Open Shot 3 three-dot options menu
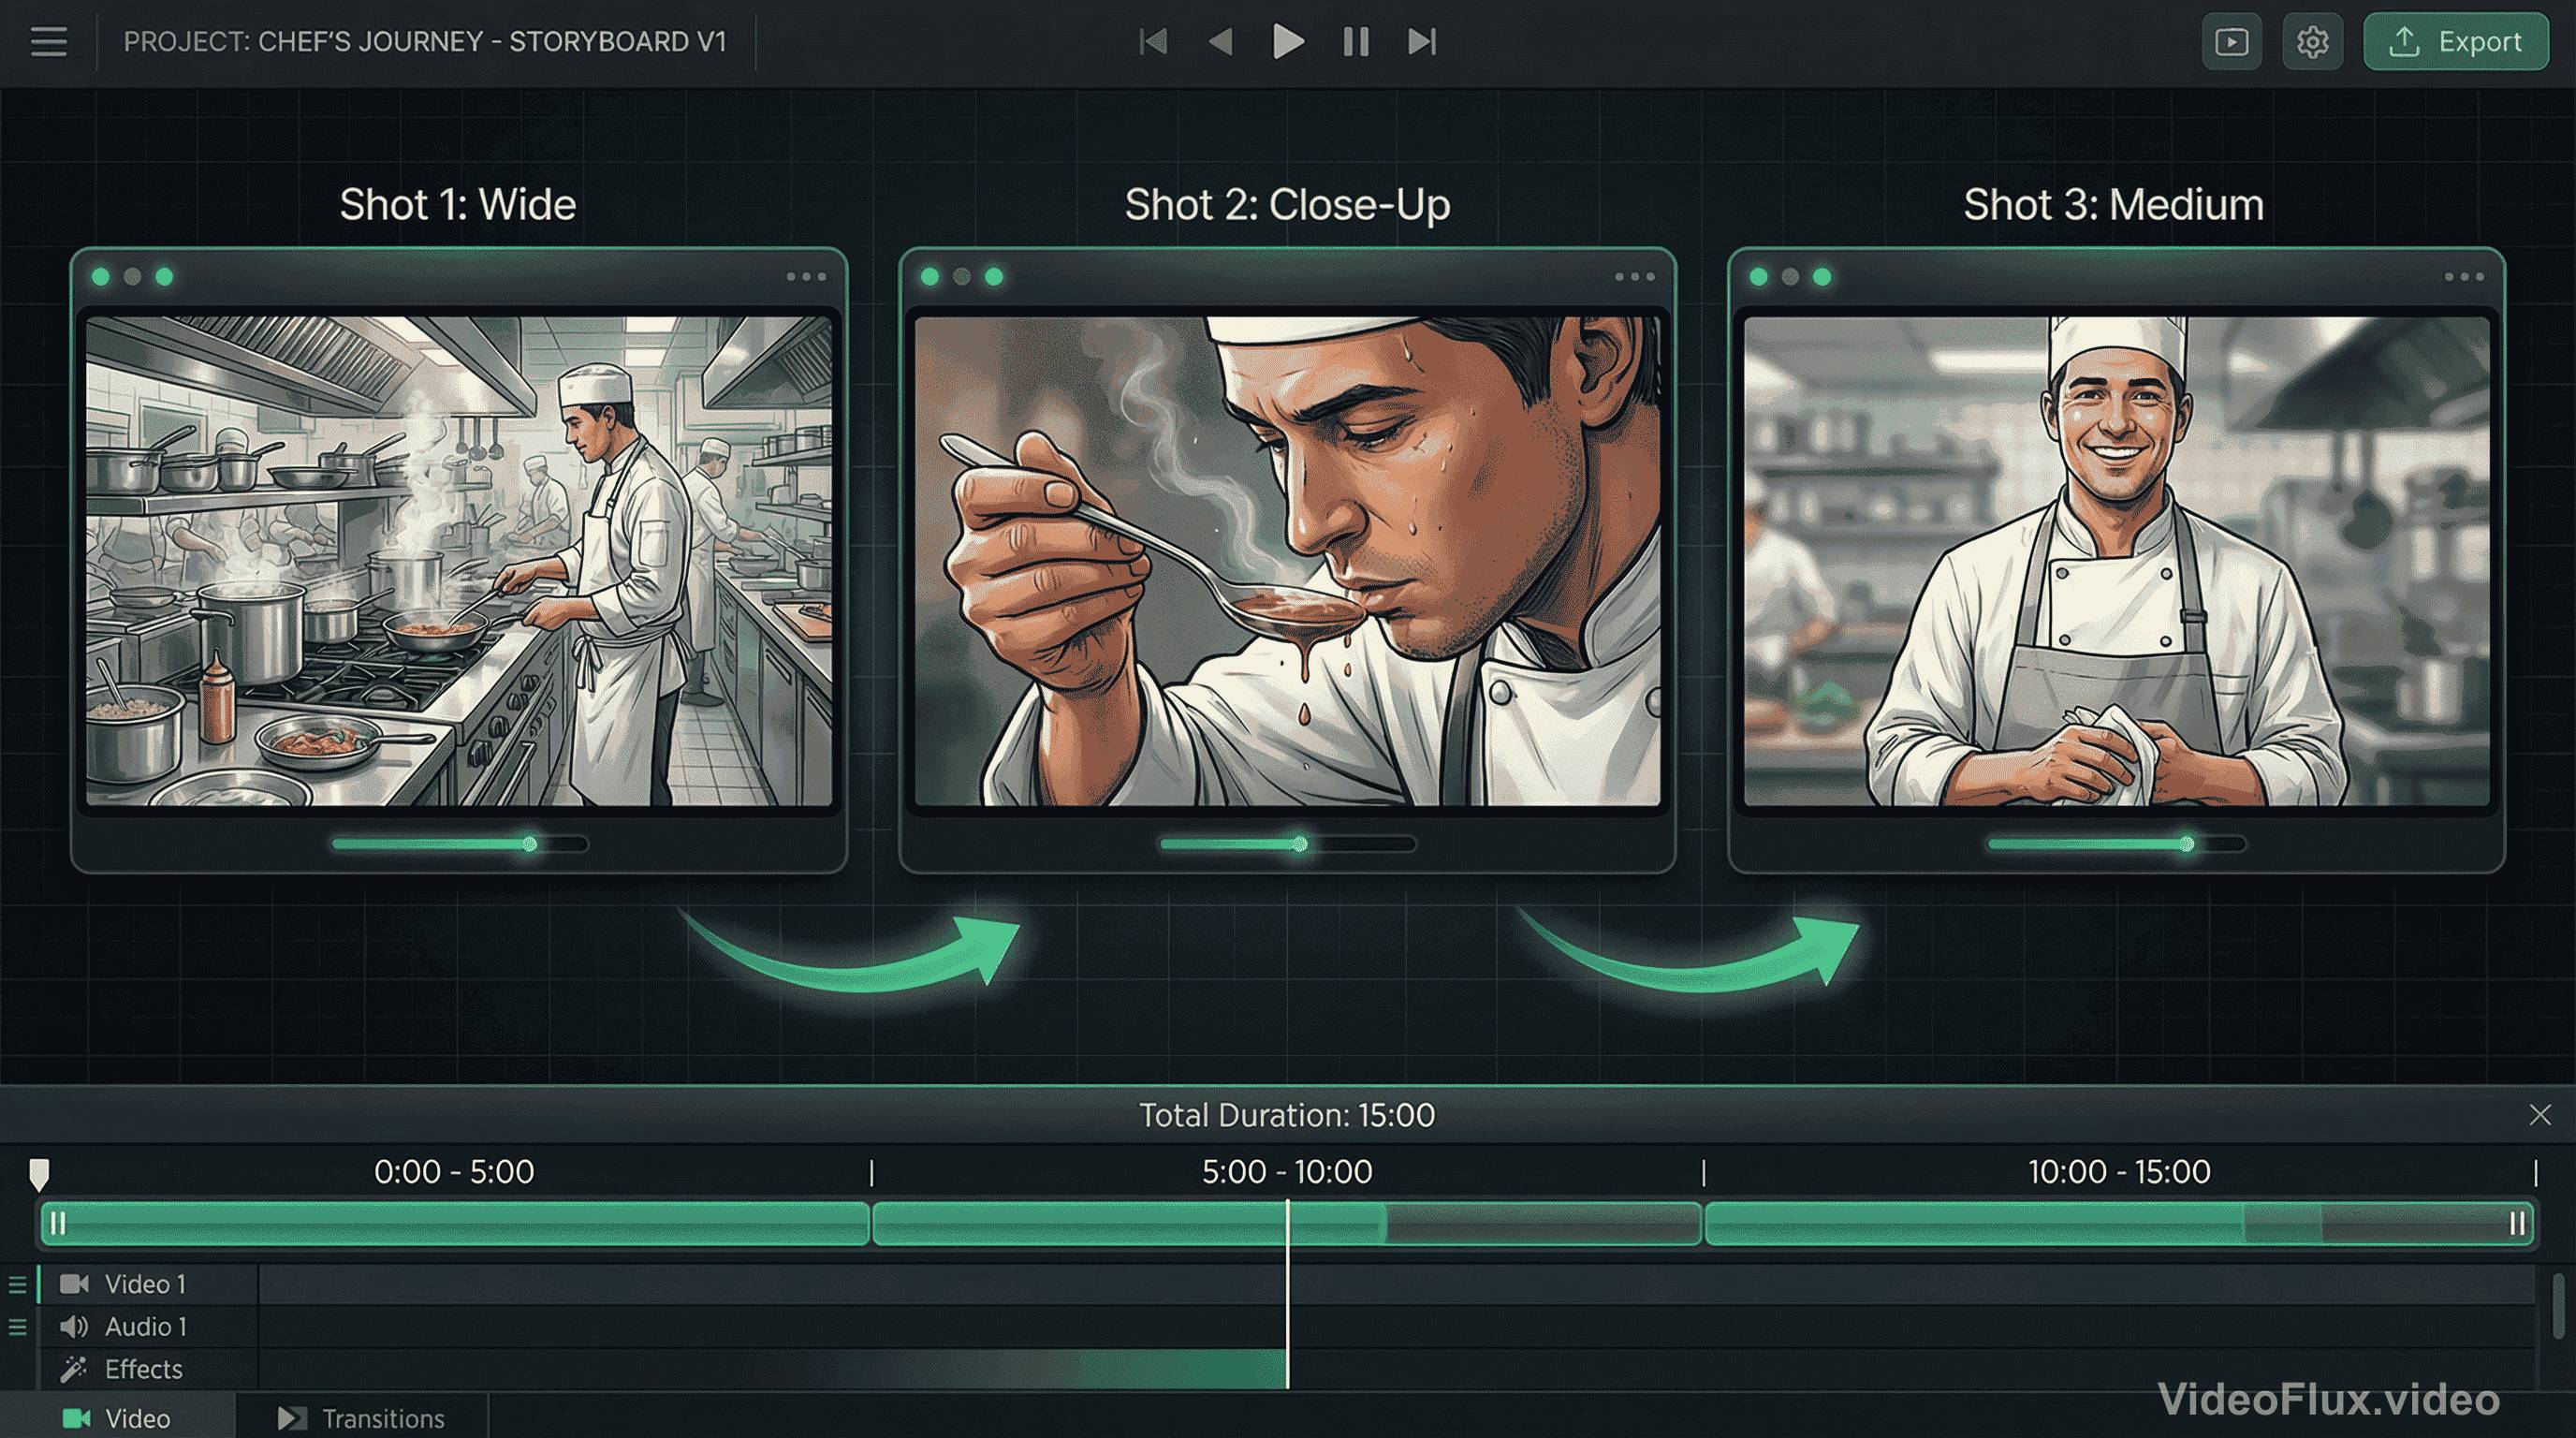Image resolution: width=2576 pixels, height=1438 pixels. [x=2464, y=277]
